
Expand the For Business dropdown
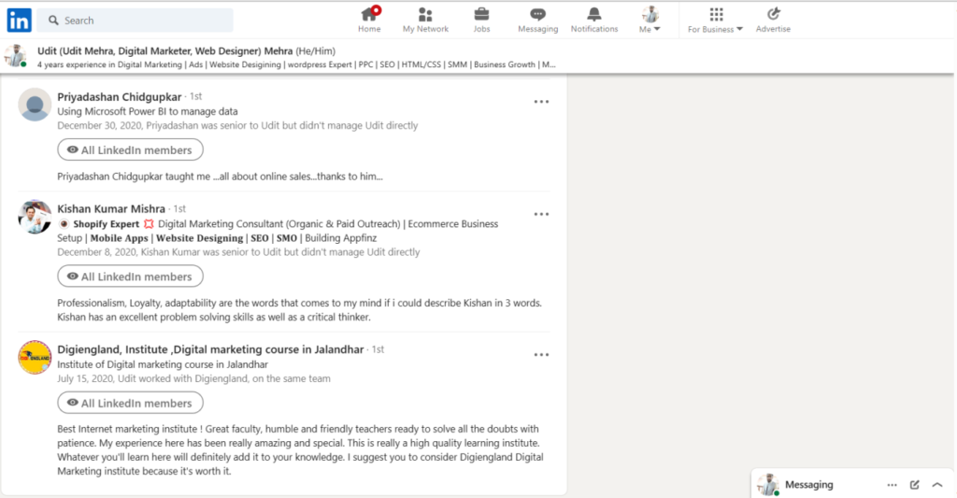(716, 21)
